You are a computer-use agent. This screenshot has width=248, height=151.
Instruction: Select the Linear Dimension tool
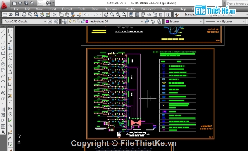coord(10,31)
